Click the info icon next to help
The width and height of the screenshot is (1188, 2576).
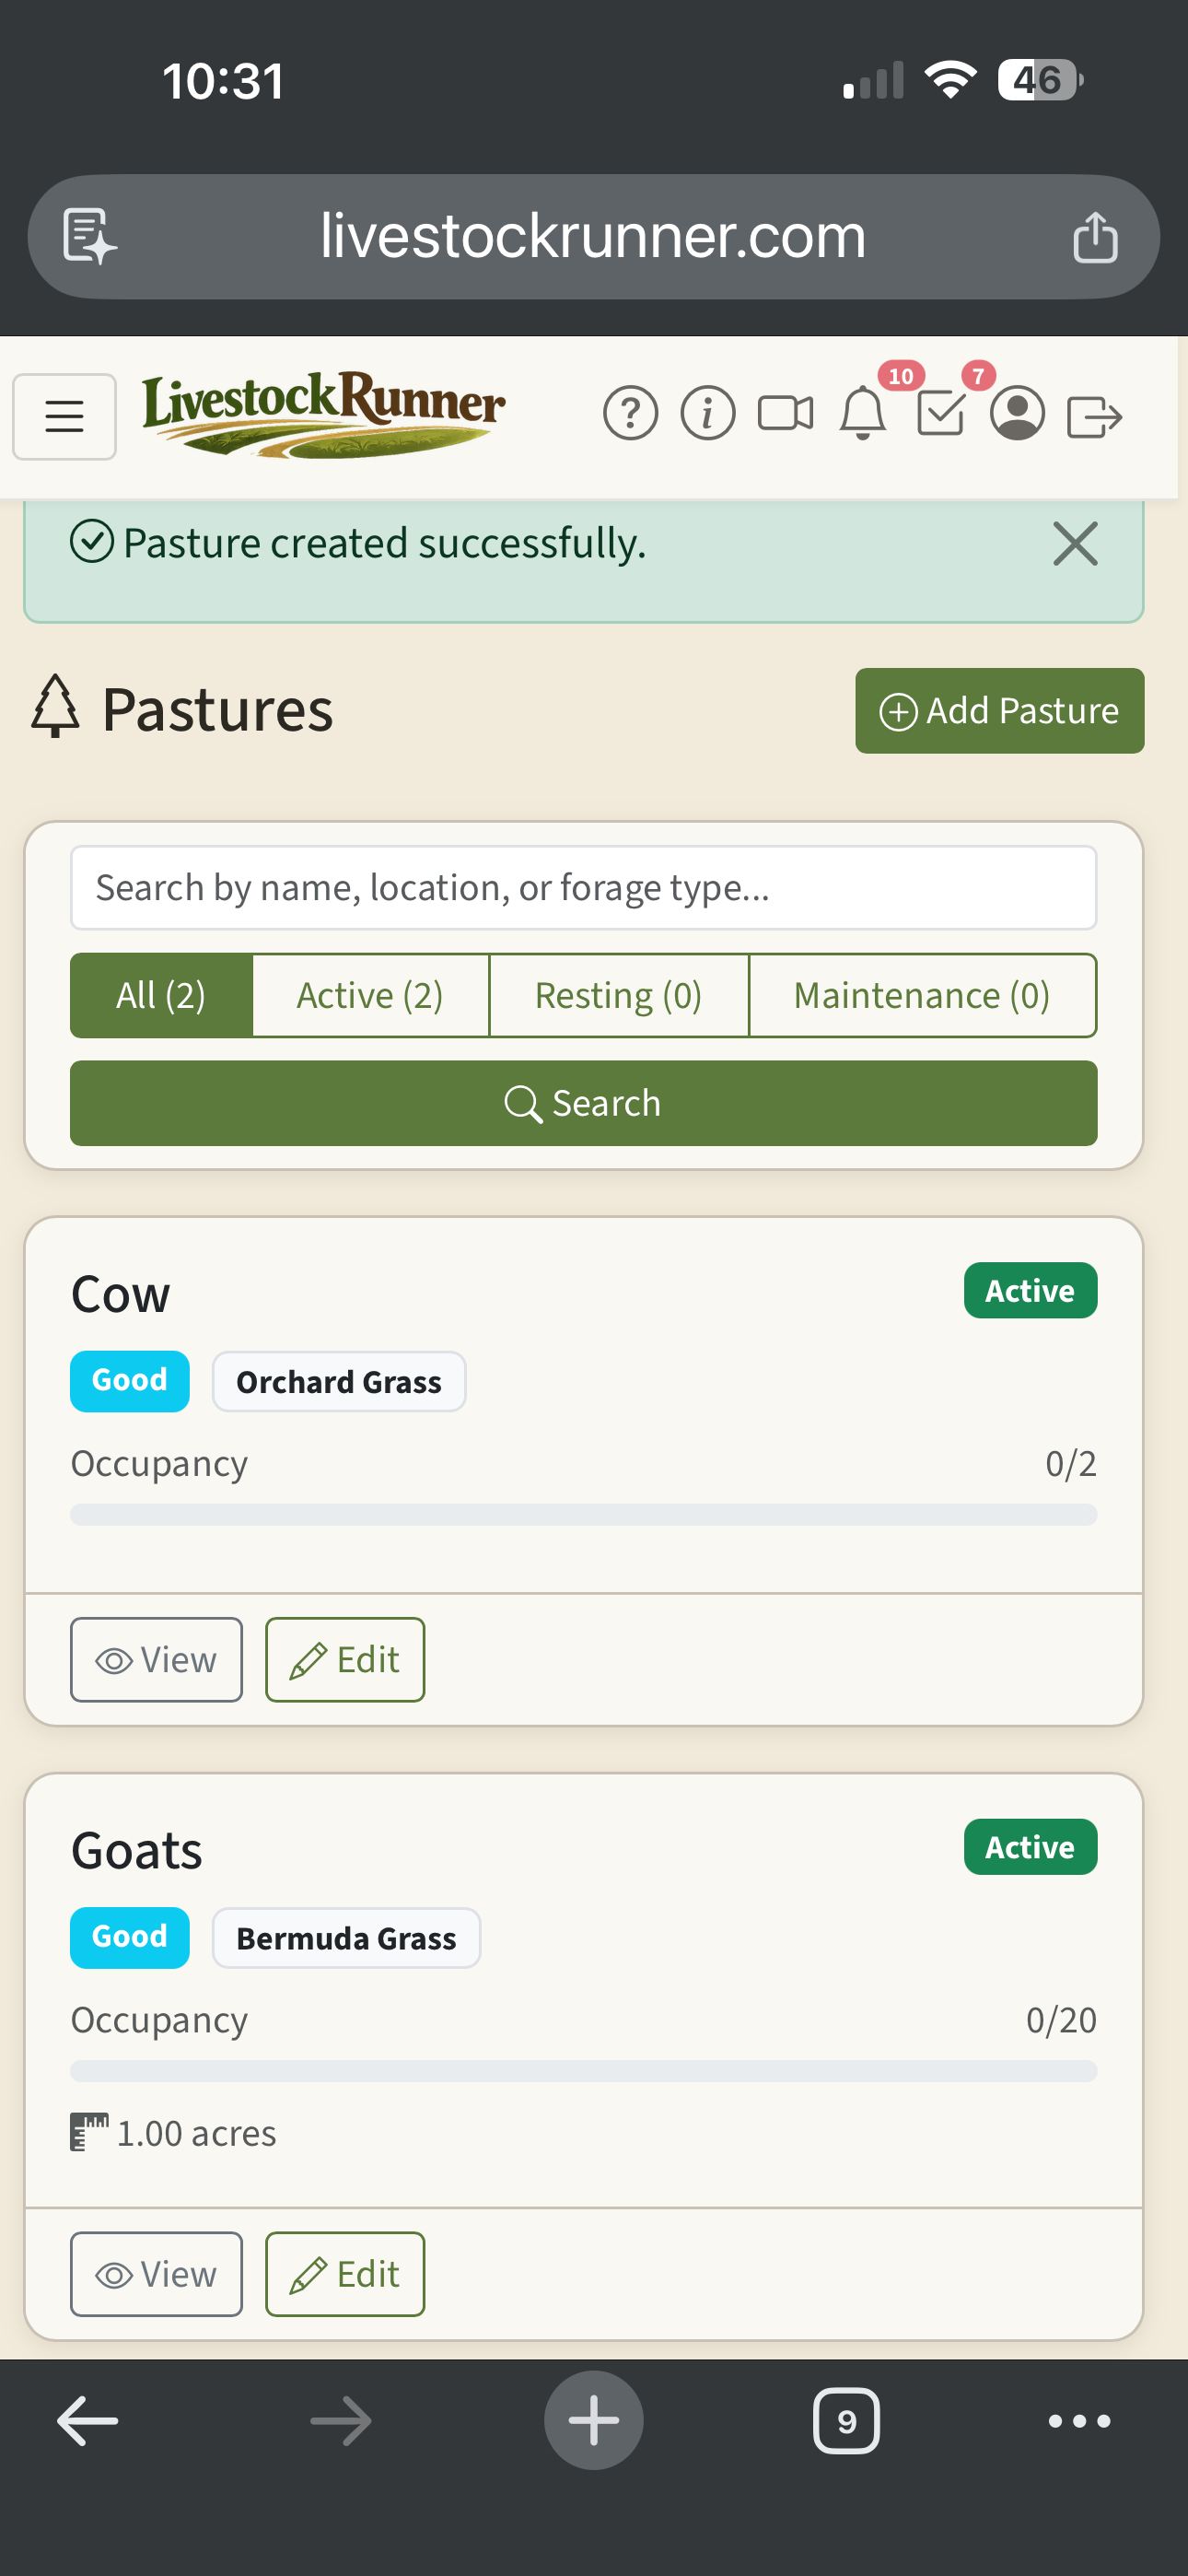(706, 413)
